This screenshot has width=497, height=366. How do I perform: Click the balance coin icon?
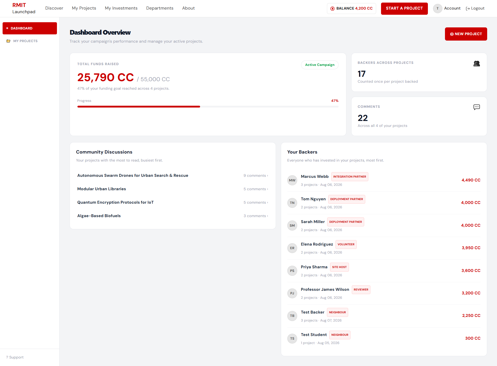[x=332, y=9]
